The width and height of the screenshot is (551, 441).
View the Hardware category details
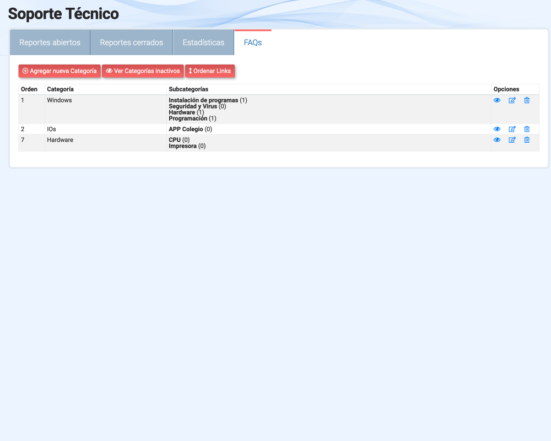[x=497, y=140]
